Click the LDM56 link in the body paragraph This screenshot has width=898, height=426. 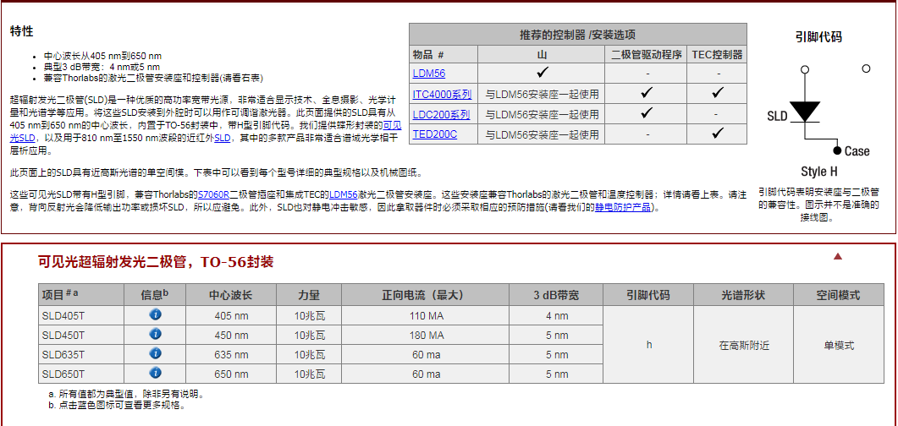(x=343, y=194)
